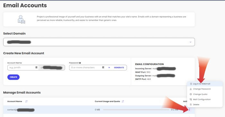Choose Change Quota from menu
225x117 pixels.
coord(205,94)
